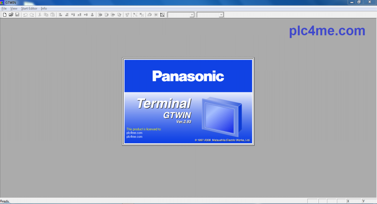The height and width of the screenshot is (204, 377).
Task: Click the New file icon
Action: pyautogui.click(x=5, y=15)
